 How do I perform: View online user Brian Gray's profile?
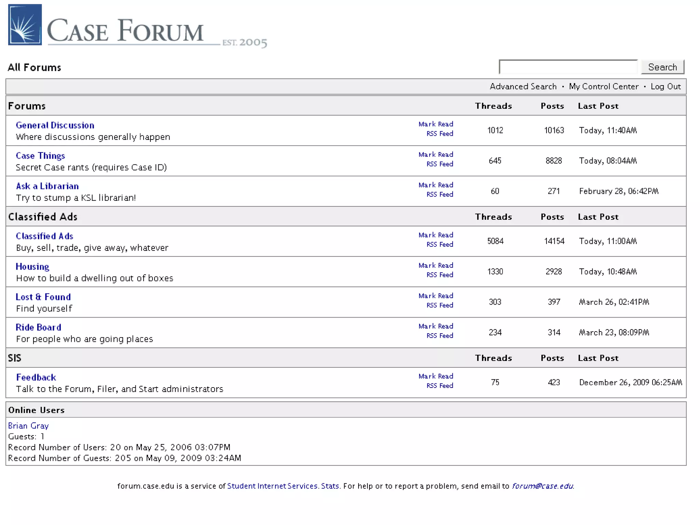point(28,426)
